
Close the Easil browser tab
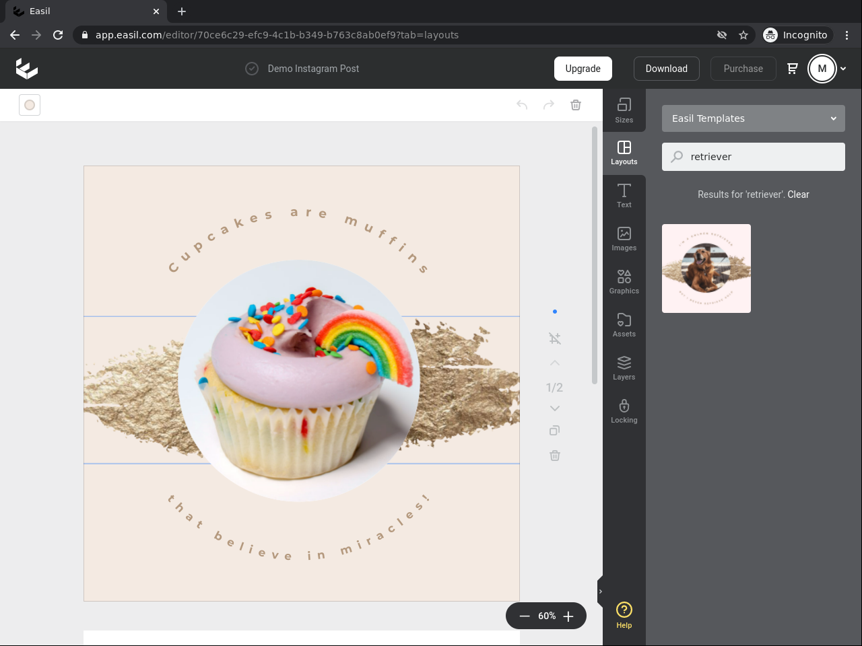(x=156, y=11)
